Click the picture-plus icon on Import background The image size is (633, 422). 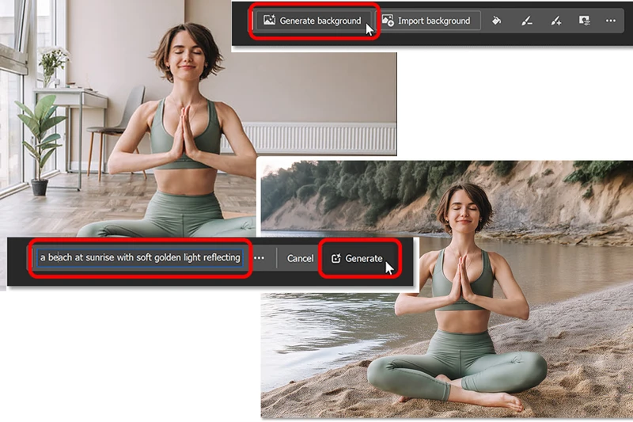pyautogui.click(x=388, y=21)
